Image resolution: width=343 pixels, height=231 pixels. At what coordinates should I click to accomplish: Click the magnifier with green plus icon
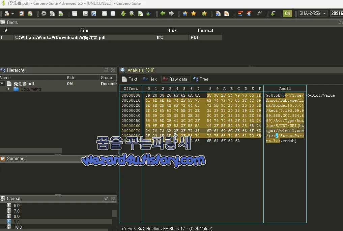pyautogui.click(x=132, y=13)
